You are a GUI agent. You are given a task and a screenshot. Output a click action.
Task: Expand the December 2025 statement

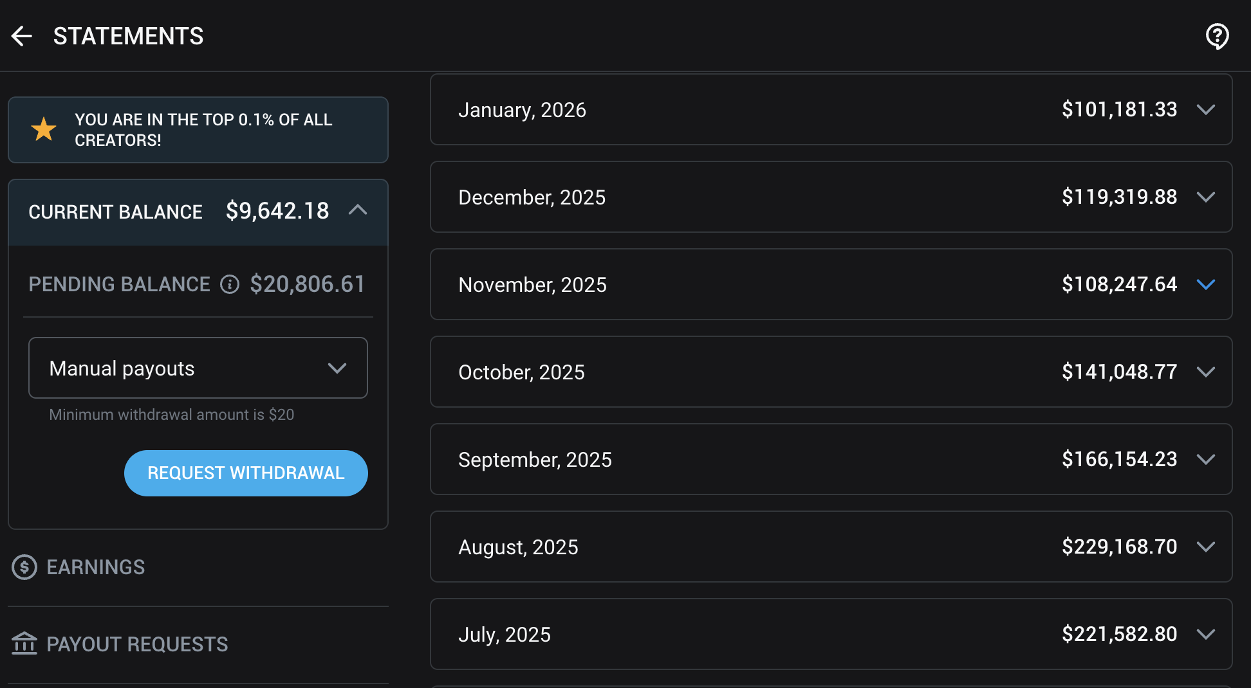point(1207,197)
